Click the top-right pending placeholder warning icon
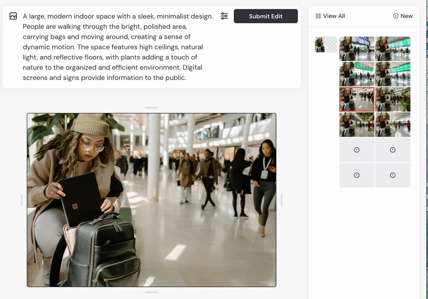This screenshot has width=428, height=299. pos(393,150)
